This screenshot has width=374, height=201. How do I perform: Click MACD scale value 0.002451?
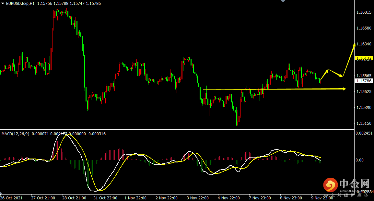point(364,133)
